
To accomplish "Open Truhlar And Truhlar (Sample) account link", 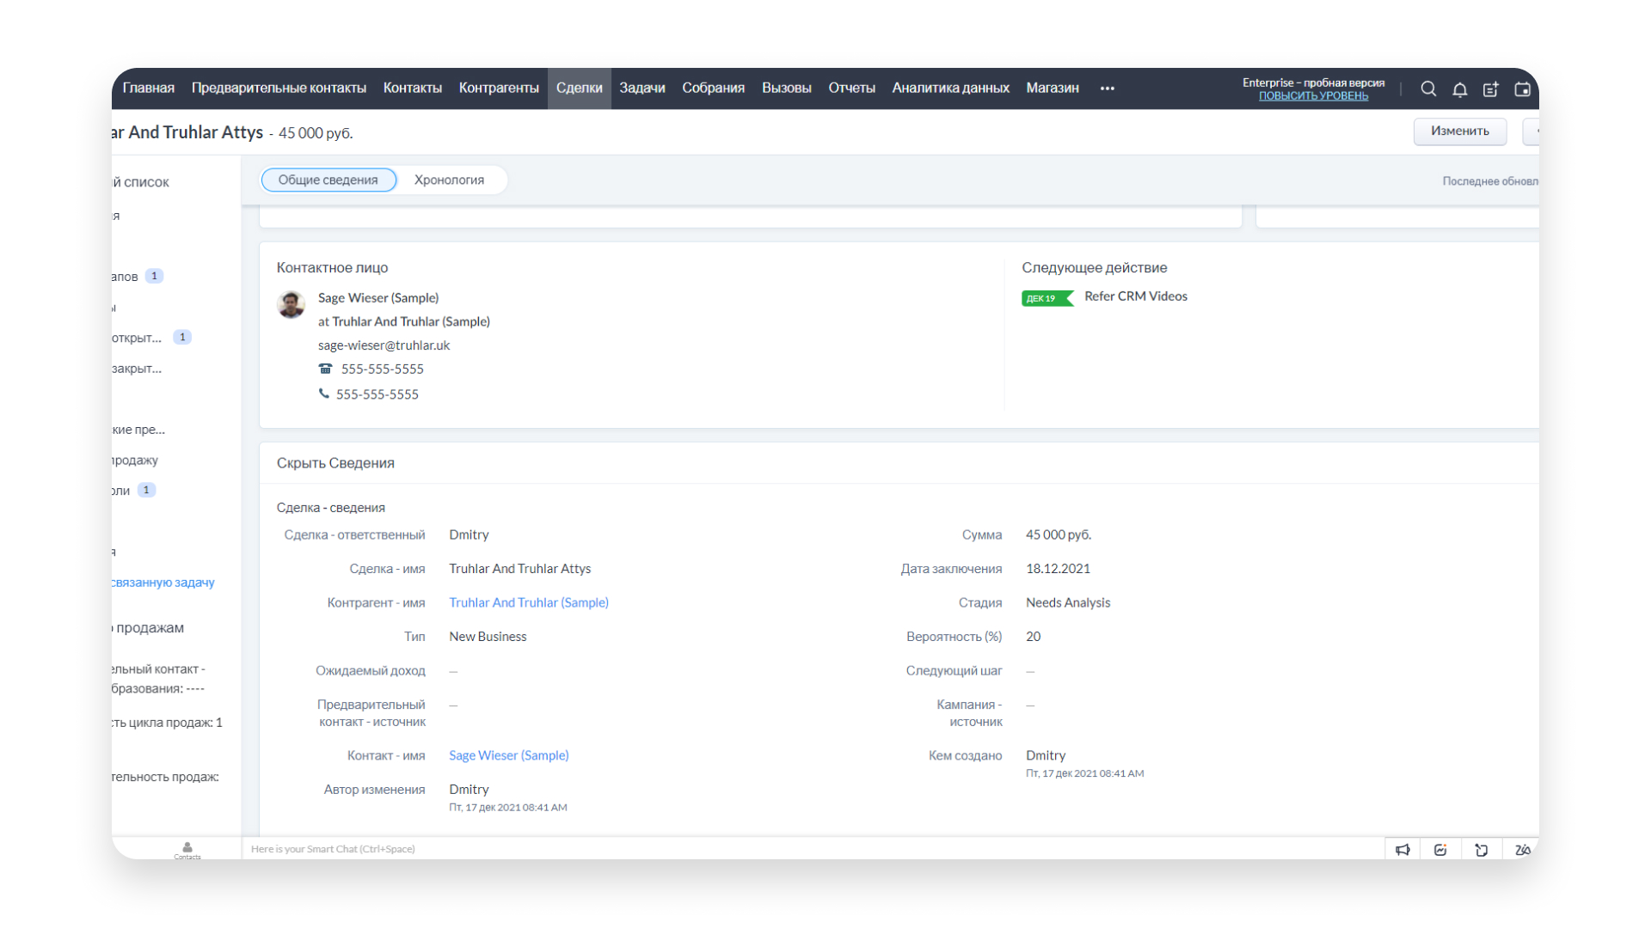I will [528, 602].
